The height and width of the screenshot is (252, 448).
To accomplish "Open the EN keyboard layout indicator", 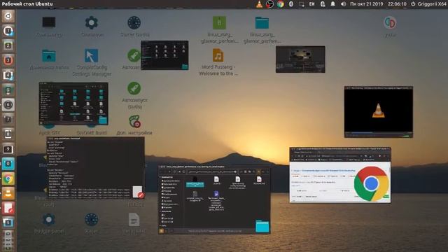I will 311,4.
